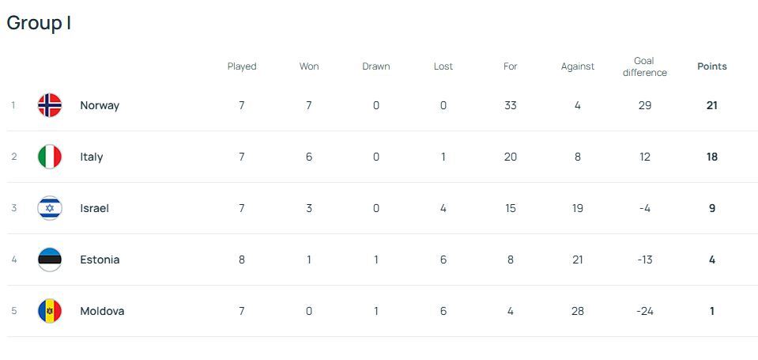The width and height of the screenshot is (758, 360).
Task: Click the Against column header
Action: [578, 66]
